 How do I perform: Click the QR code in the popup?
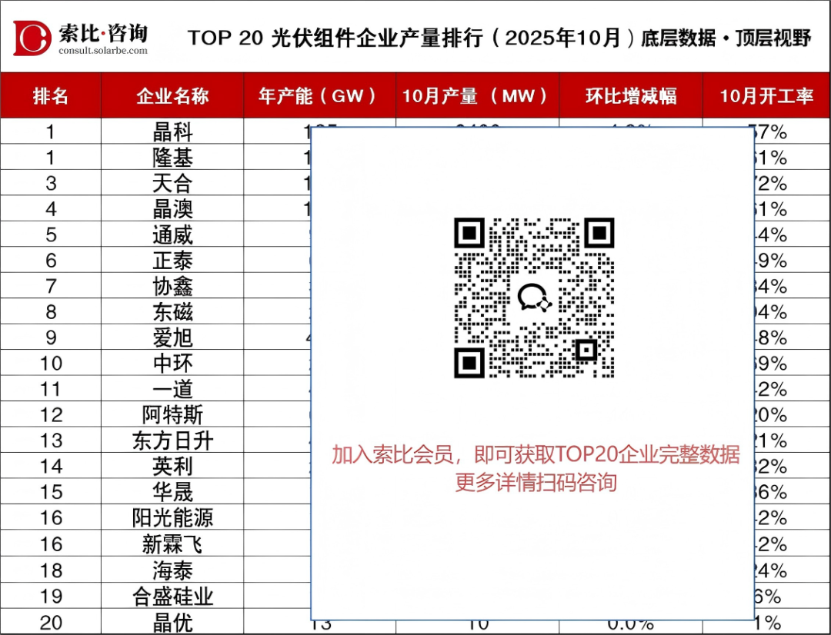coord(534,298)
